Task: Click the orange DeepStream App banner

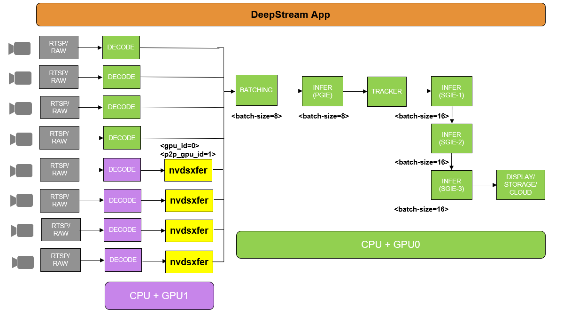Action: pos(291,15)
